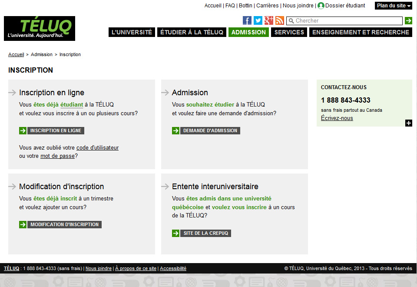Click the TÉLUQ link in footer
This screenshot has height=287, width=417.
click(11, 268)
